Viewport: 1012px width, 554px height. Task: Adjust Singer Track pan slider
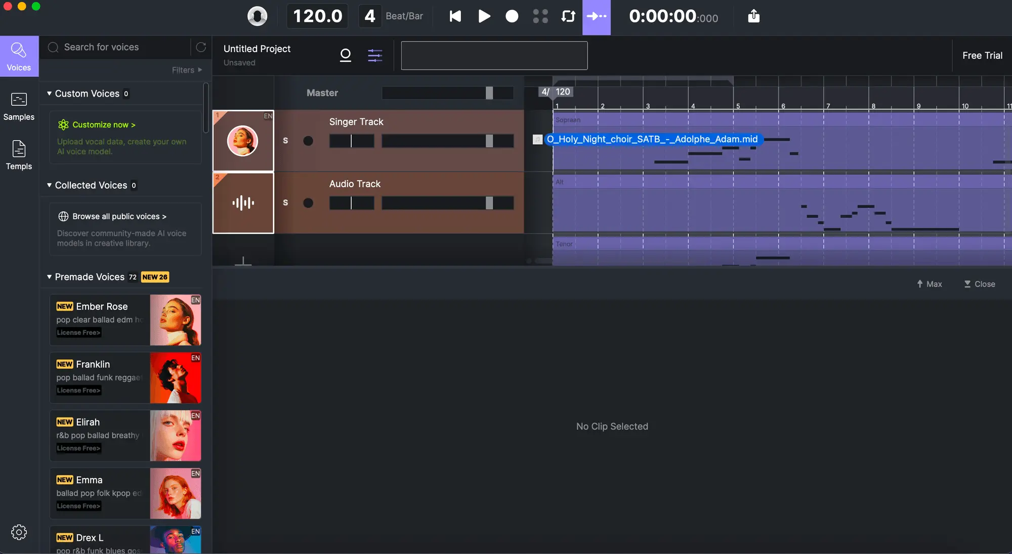(352, 141)
